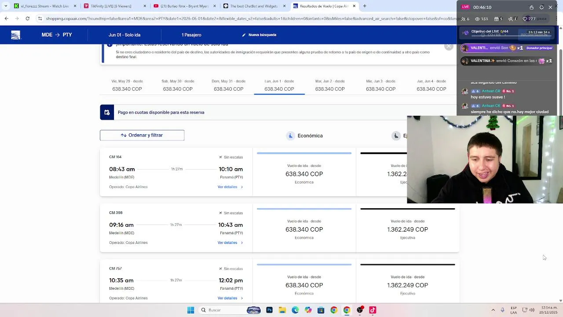Show hidden system tray icons
Image resolution: width=563 pixels, height=317 pixels.
(x=493, y=310)
